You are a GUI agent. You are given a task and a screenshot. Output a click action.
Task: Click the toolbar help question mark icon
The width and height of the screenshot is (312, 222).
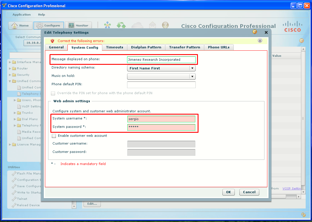coord(165,25)
